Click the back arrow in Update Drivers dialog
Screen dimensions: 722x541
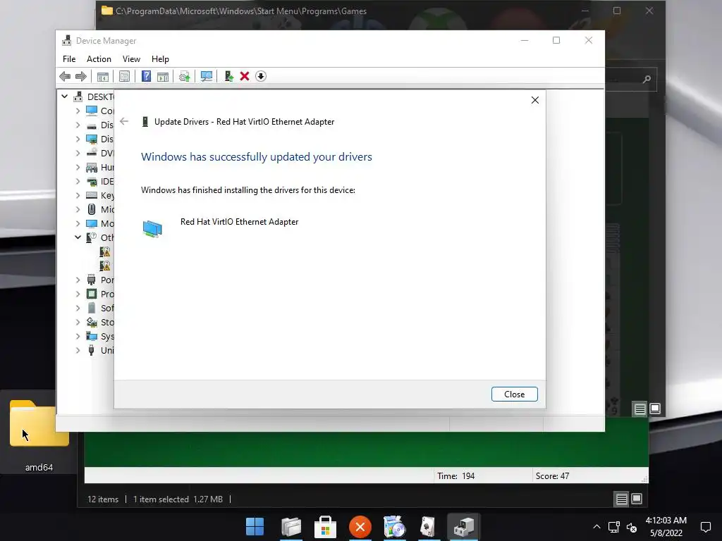click(124, 121)
